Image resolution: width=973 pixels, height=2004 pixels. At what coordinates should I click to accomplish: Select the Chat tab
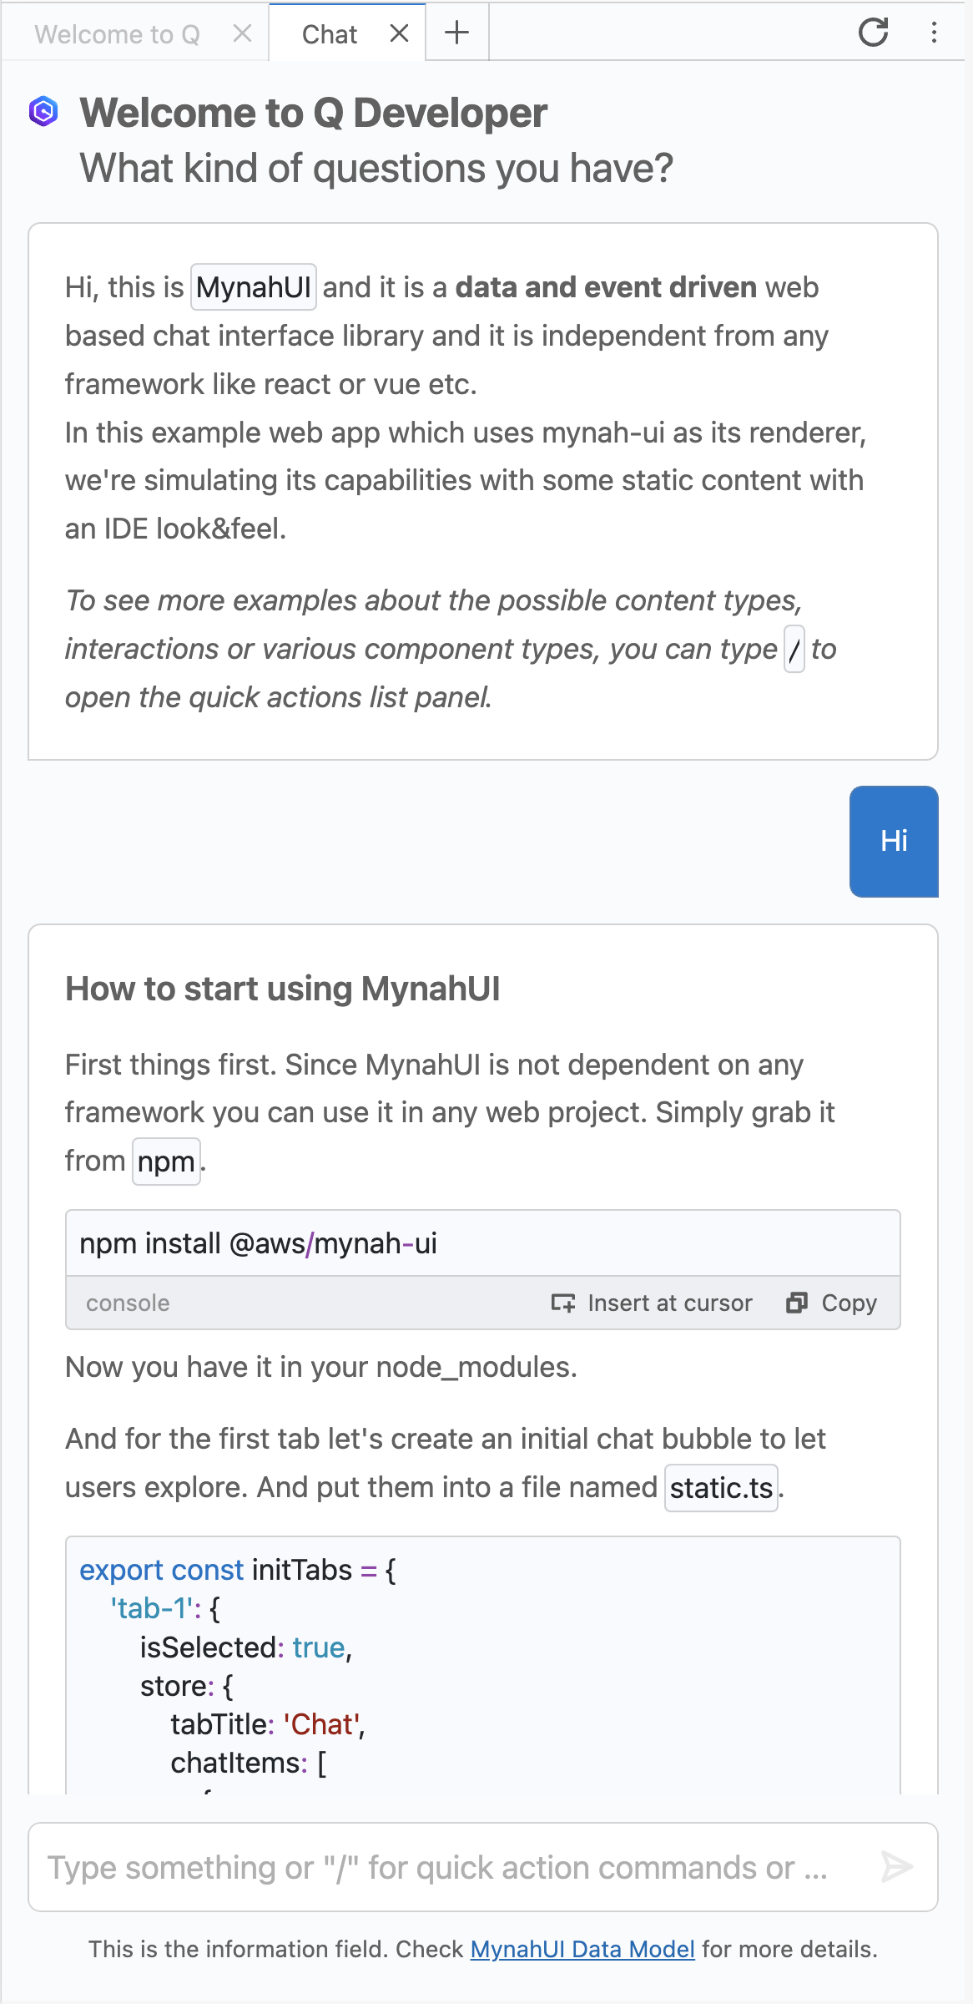pos(330,34)
